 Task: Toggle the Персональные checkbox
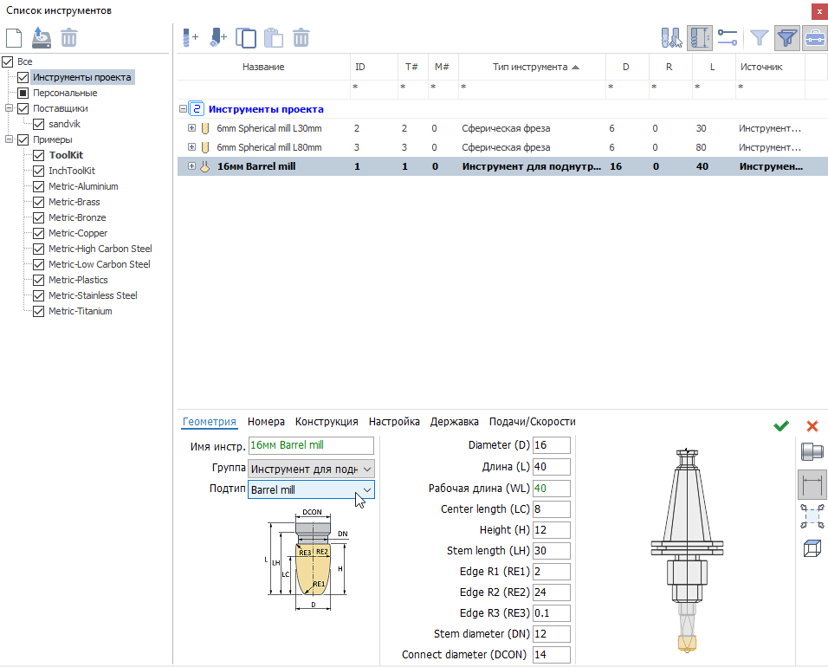[x=23, y=93]
